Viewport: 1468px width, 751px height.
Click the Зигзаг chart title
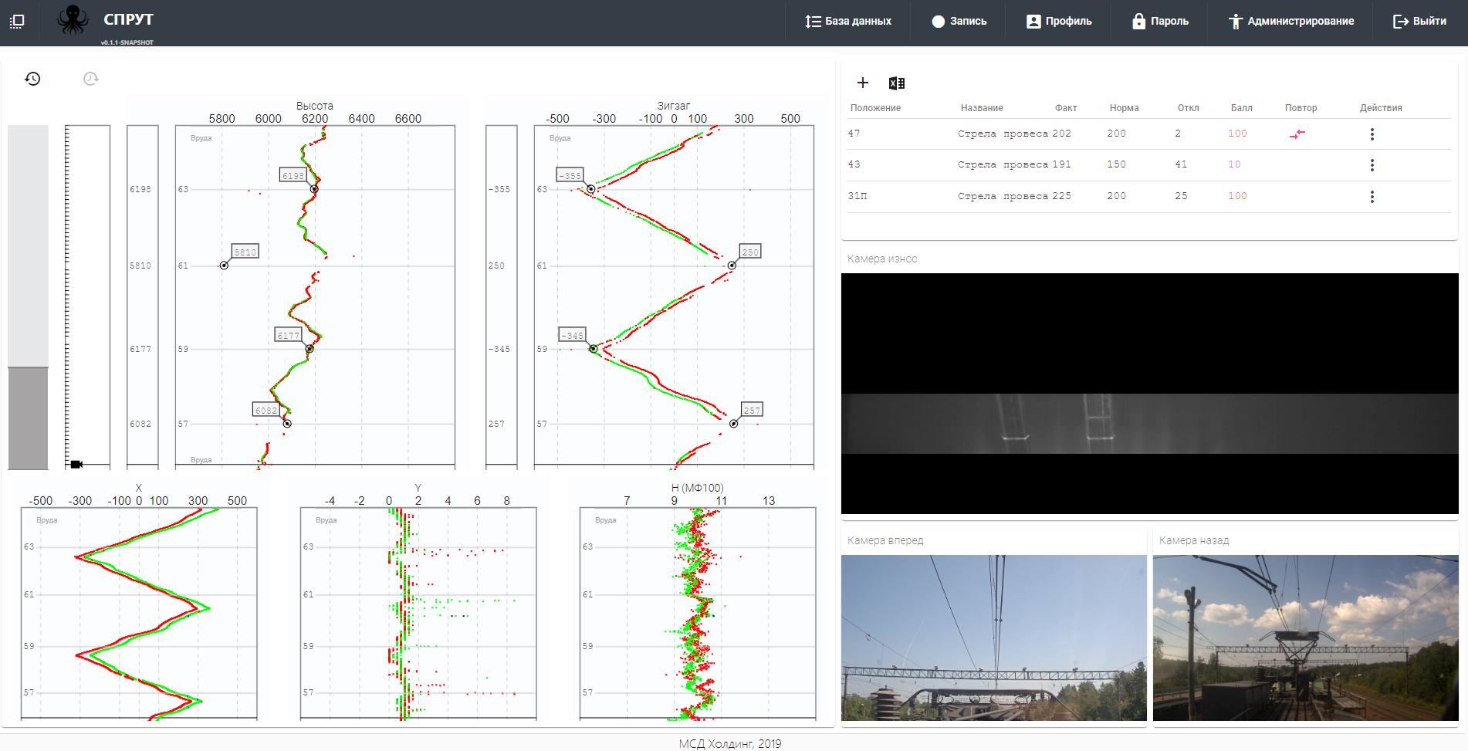tap(673, 106)
